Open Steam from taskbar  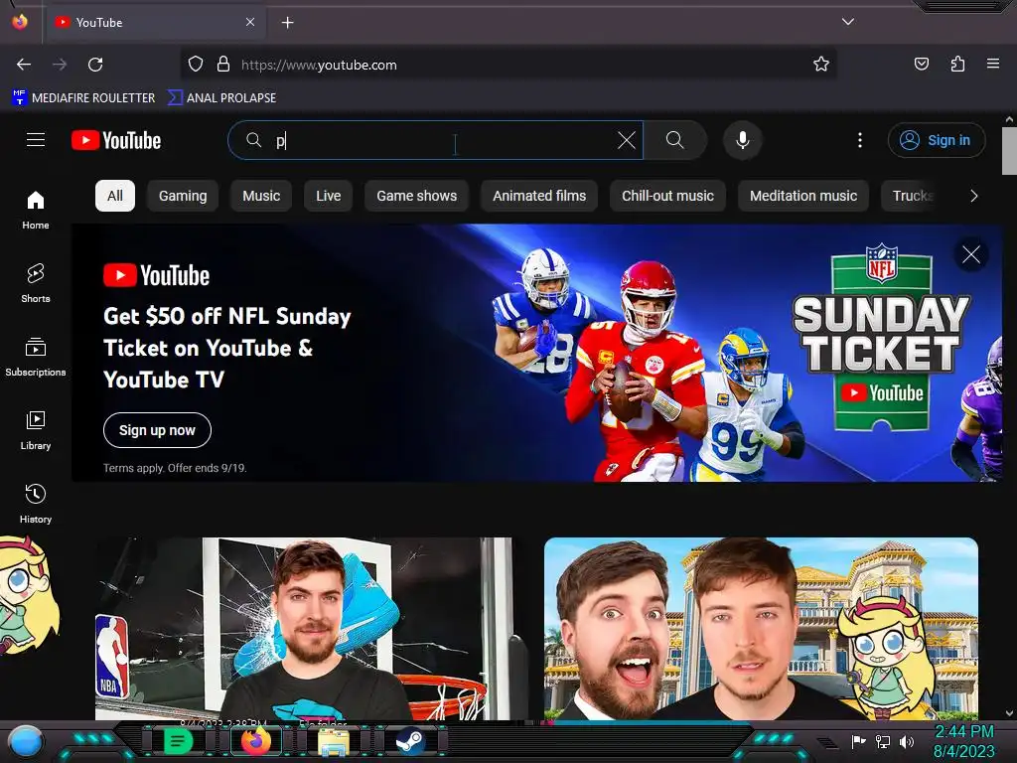[x=411, y=741]
